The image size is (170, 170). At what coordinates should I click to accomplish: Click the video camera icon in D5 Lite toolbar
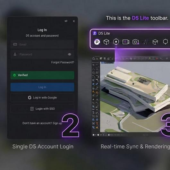pyautogui.click(x=126, y=42)
